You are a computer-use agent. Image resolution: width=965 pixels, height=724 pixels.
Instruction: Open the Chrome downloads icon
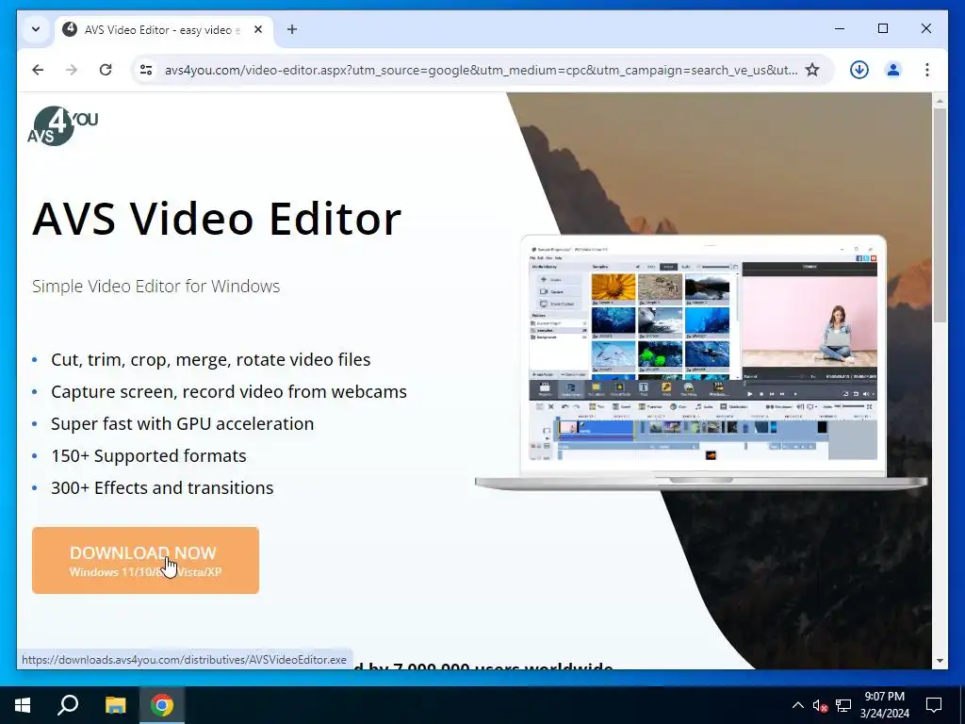859,70
